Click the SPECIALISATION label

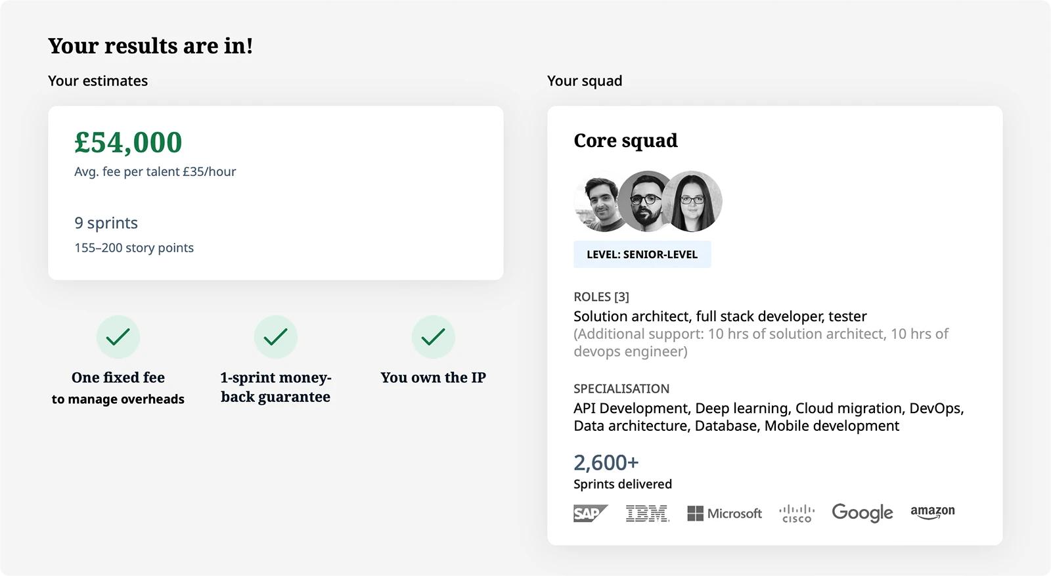tap(621, 389)
